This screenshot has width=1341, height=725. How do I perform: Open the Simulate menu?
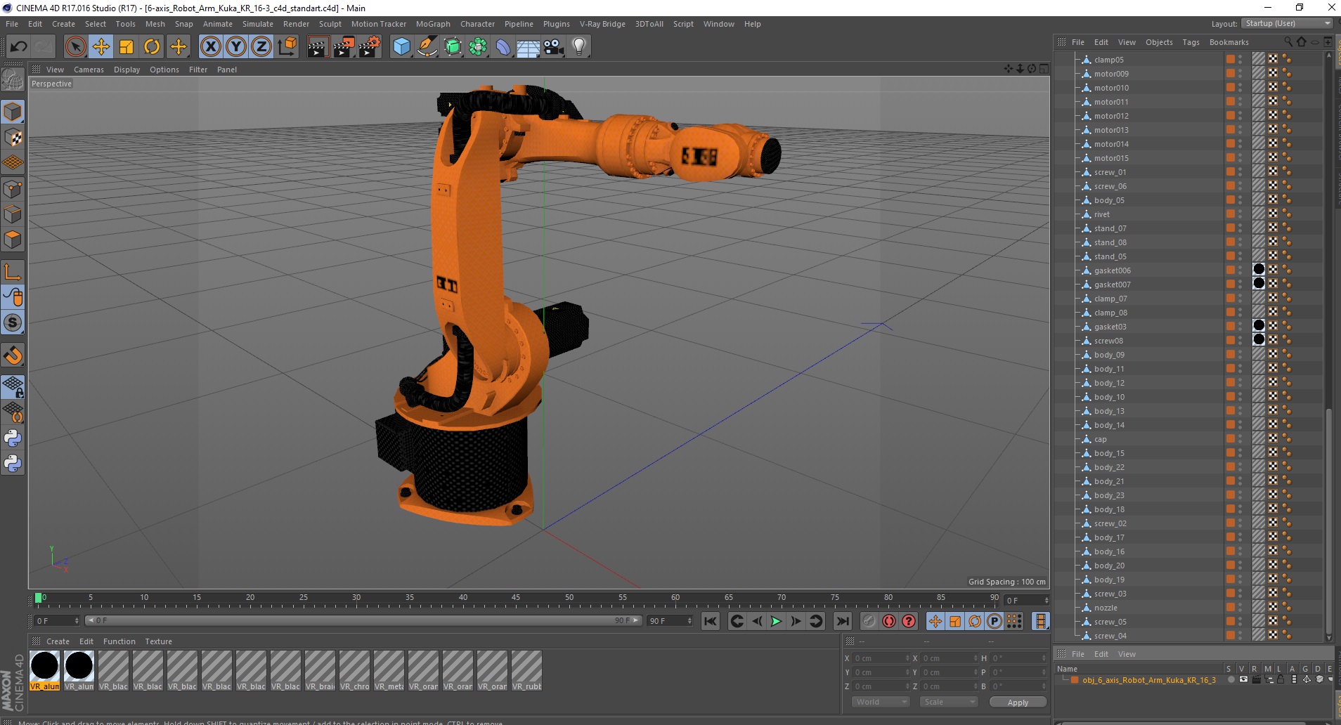[x=258, y=24]
